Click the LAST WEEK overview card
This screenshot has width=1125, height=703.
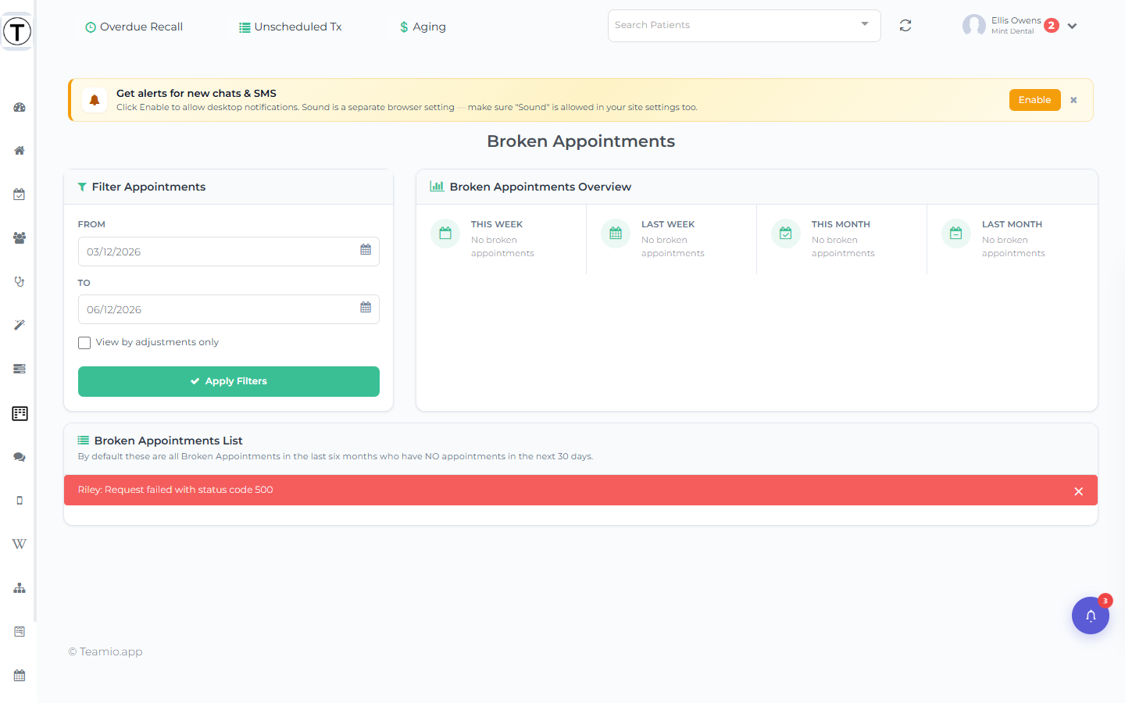tap(671, 239)
